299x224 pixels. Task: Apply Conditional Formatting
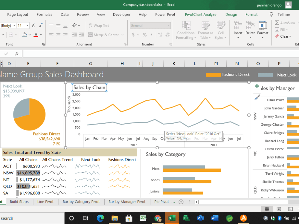point(186,30)
